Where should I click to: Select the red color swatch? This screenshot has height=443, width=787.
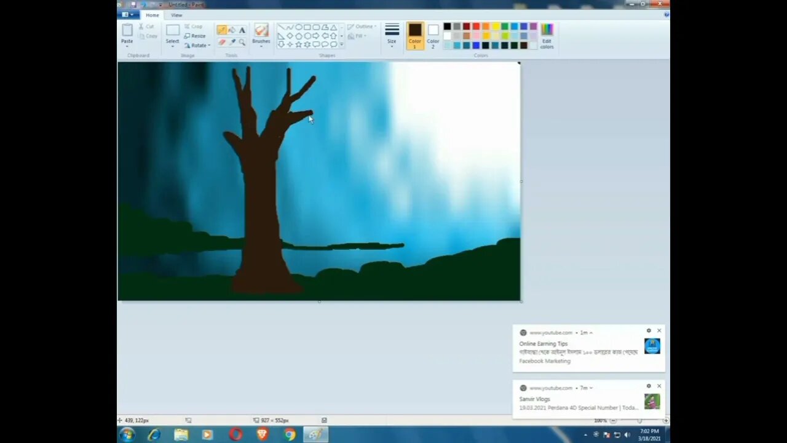coord(475,26)
